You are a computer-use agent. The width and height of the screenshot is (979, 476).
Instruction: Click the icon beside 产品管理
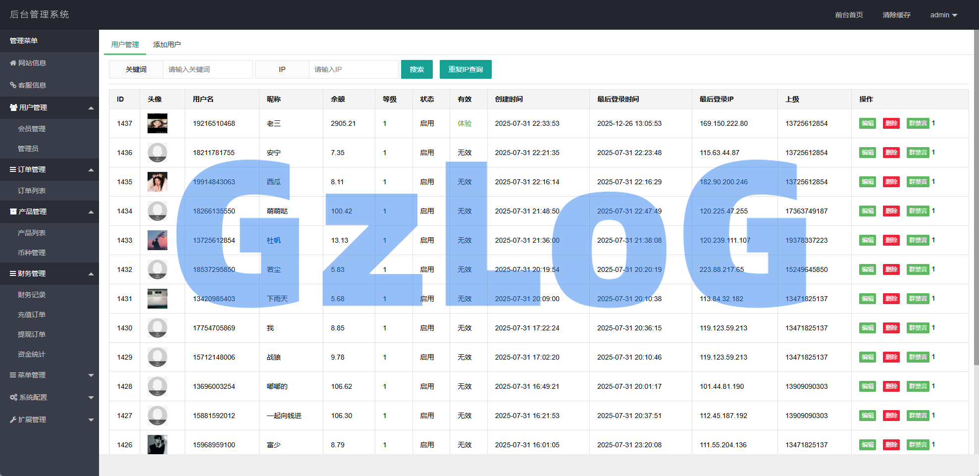(13, 212)
